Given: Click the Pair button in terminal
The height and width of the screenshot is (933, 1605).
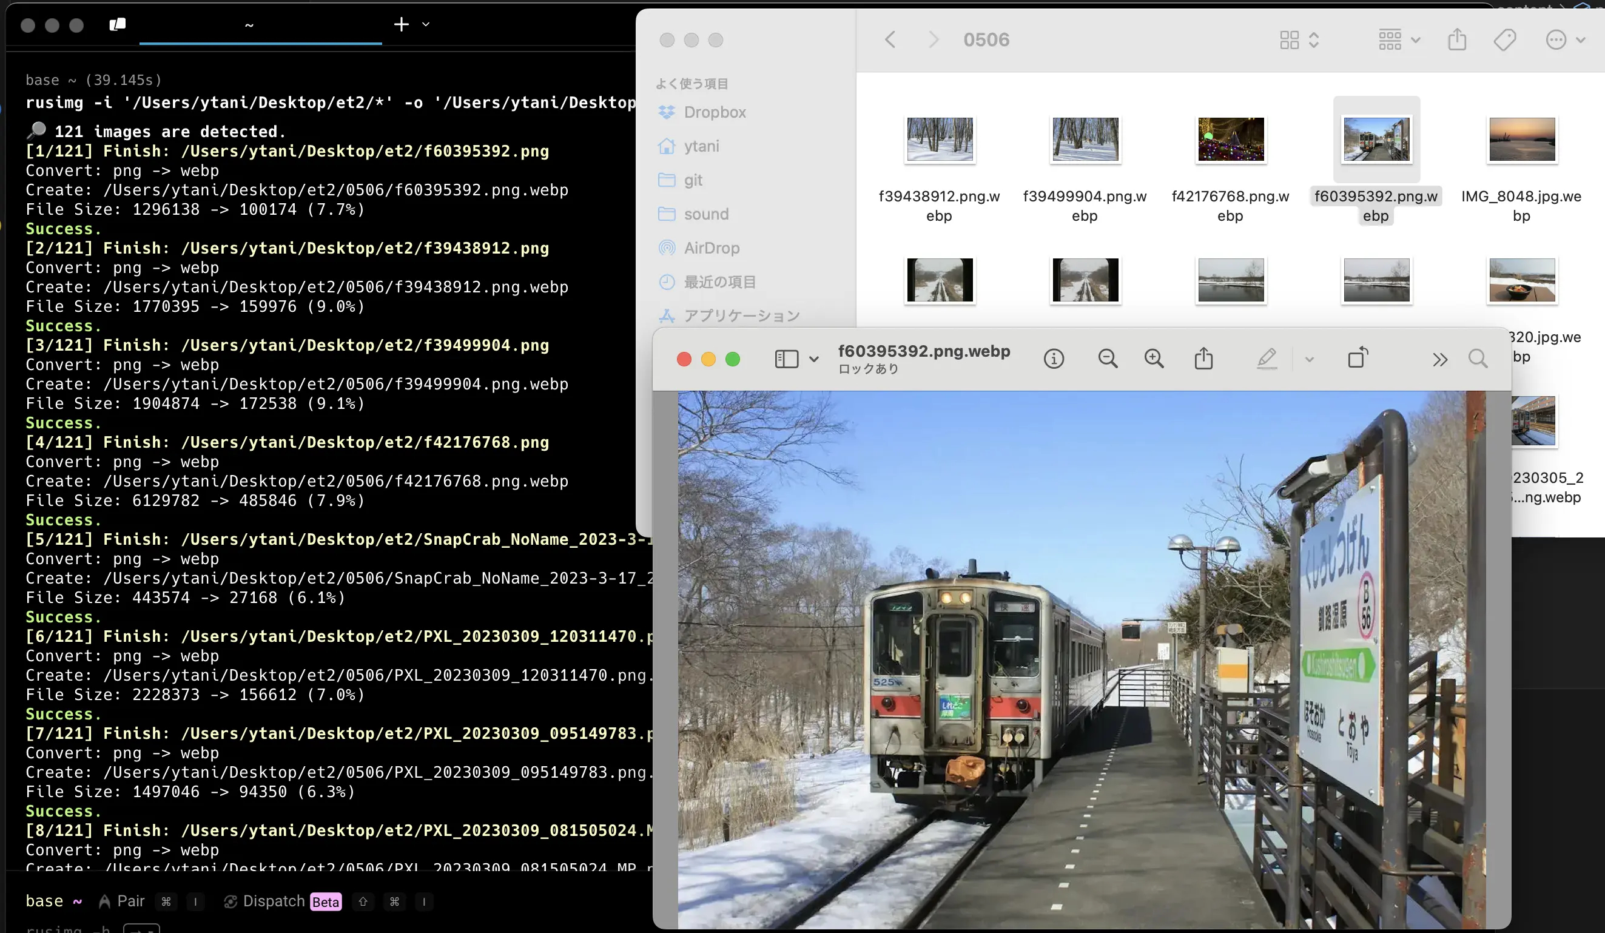Looking at the screenshot, I should click(122, 901).
